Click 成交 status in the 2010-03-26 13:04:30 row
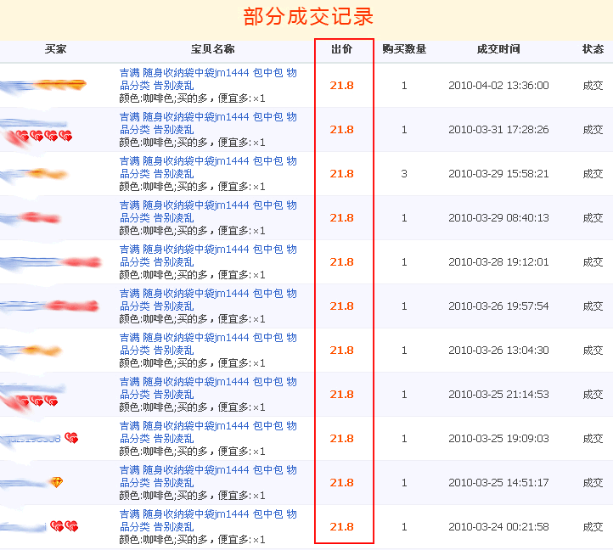The height and width of the screenshot is (550, 613). pyautogui.click(x=593, y=351)
